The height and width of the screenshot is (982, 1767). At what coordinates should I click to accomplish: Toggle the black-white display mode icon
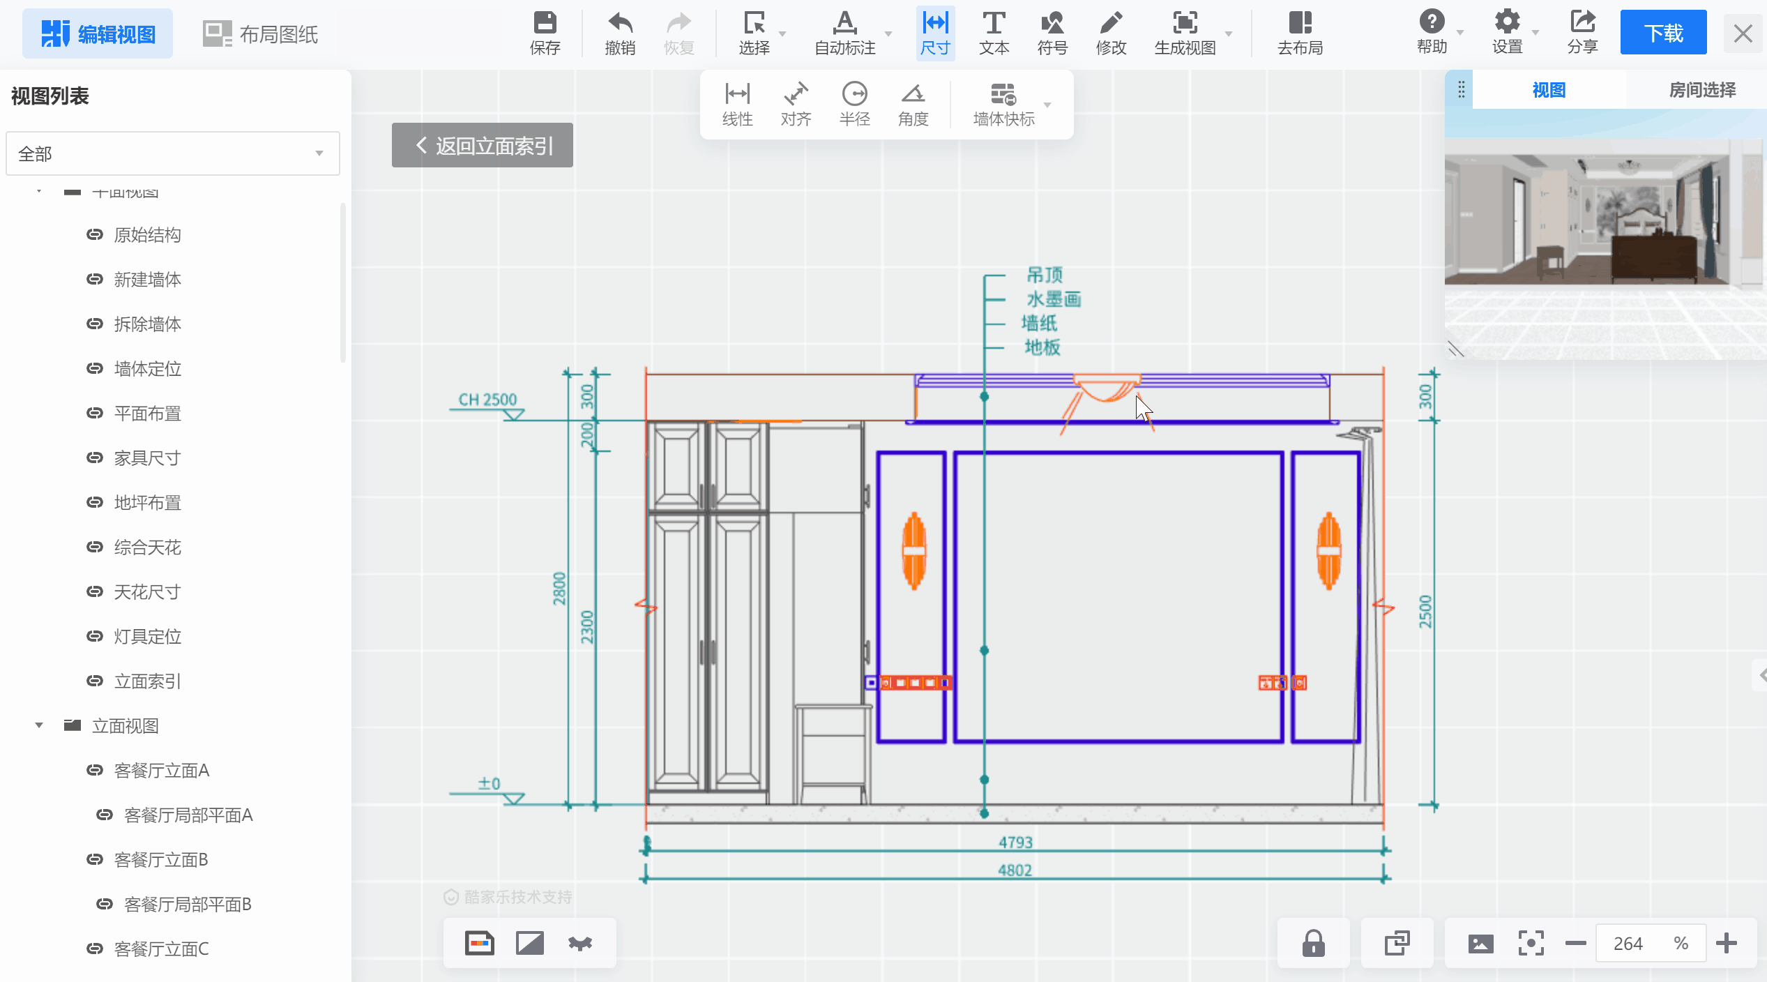(530, 943)
